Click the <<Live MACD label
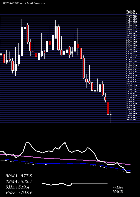Viewport: 140px width, 197px height. [118, 190]
